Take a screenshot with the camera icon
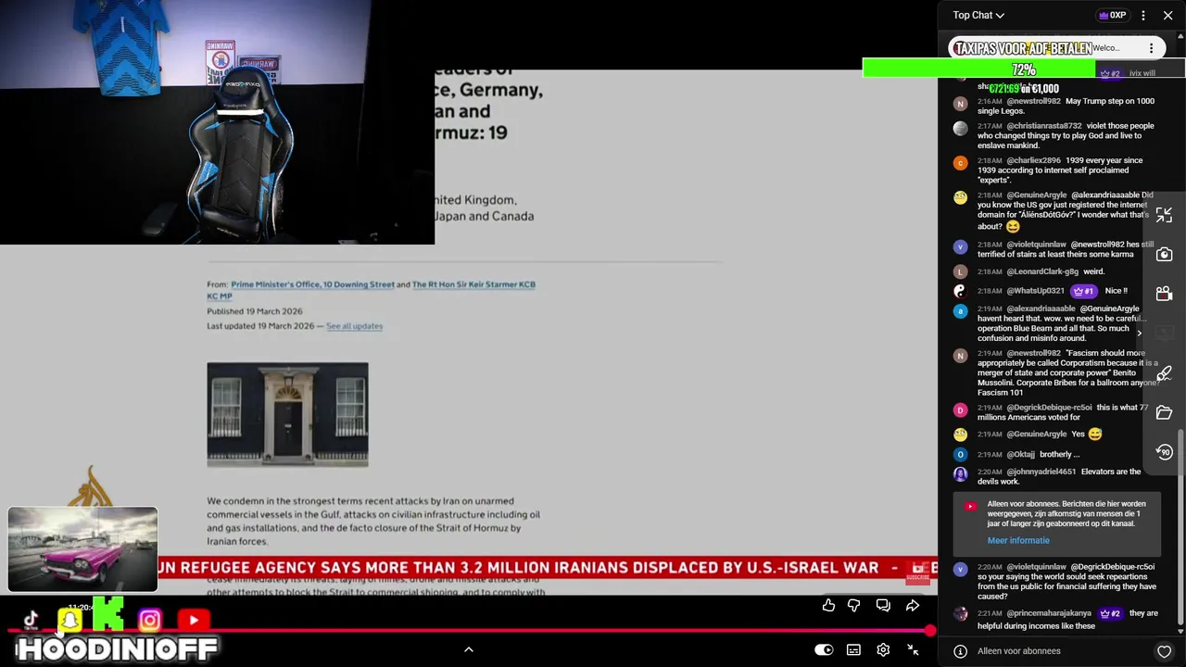Viewport: 1186px width, 667px height. pos(1165,255)
